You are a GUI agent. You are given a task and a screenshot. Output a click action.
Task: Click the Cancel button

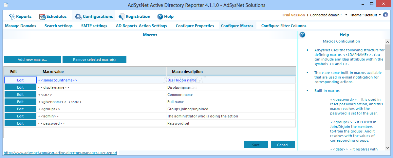coord(283,145)
